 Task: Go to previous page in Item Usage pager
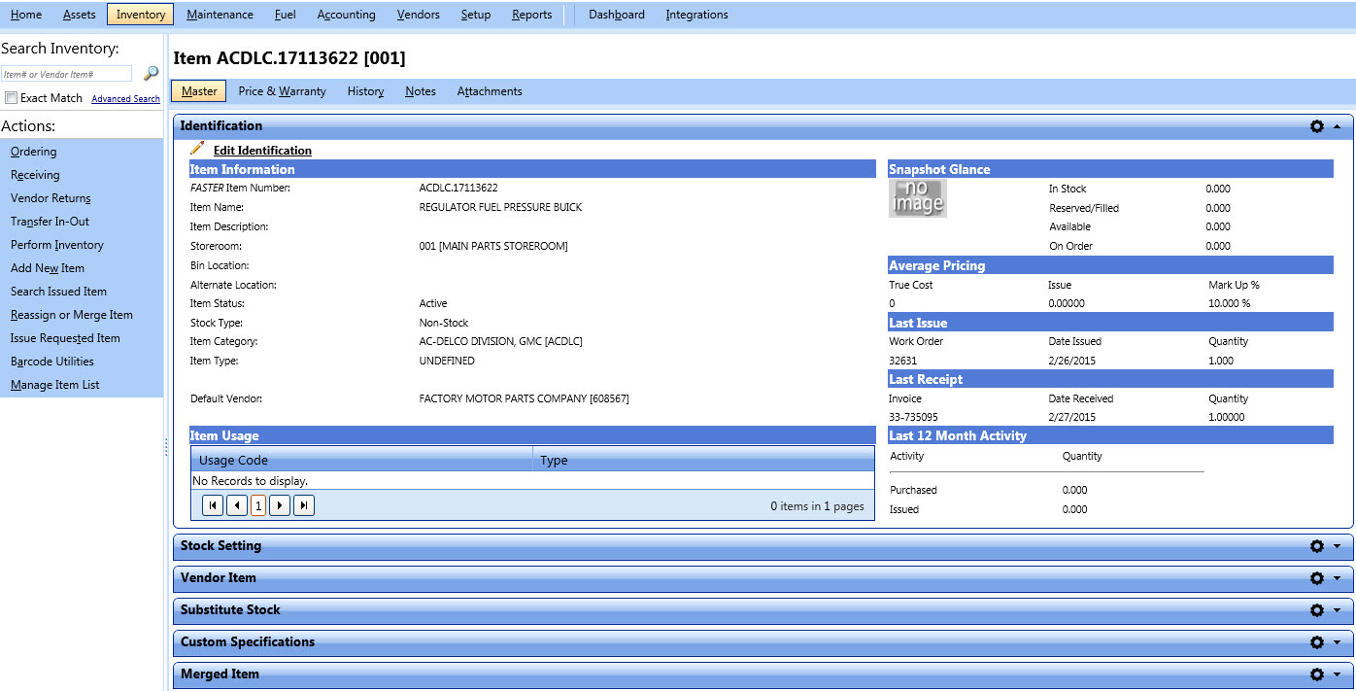tap(236, 505)
